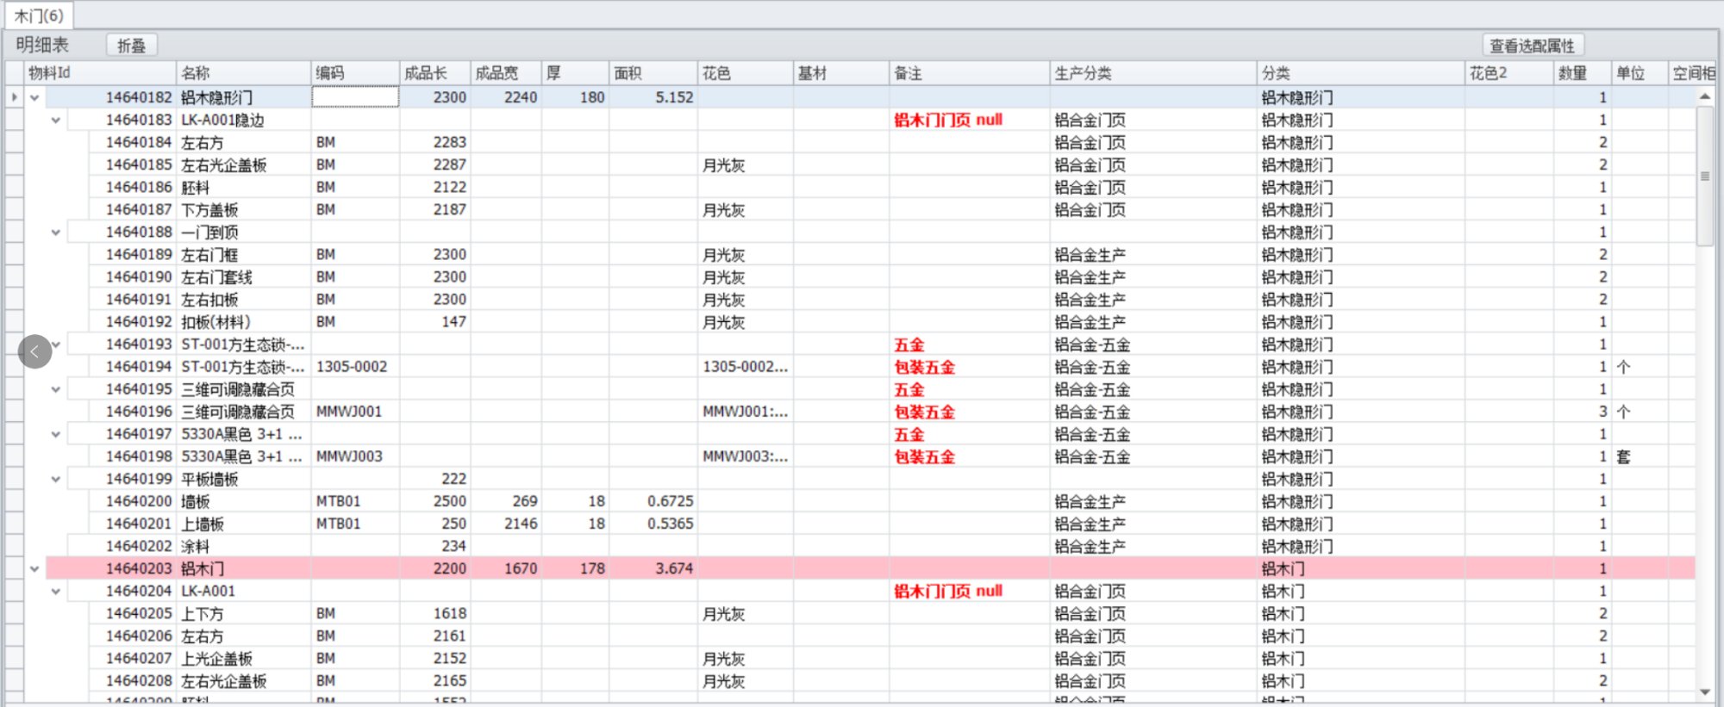Click the 花色 column header
Viewport: 1724px width, 707px height.
click(746, 73)
